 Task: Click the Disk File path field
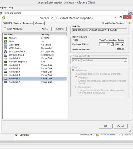(99, 30)
